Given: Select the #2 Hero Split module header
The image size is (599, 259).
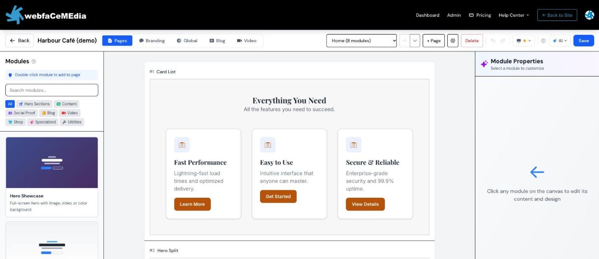Looking at the screenshot, I should tap(164, 250).
